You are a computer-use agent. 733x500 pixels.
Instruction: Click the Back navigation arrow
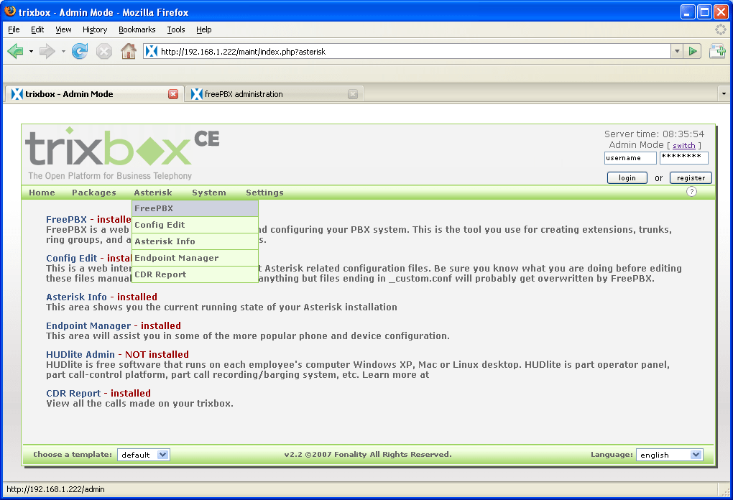pyautogui.click(x=16, y=52)
